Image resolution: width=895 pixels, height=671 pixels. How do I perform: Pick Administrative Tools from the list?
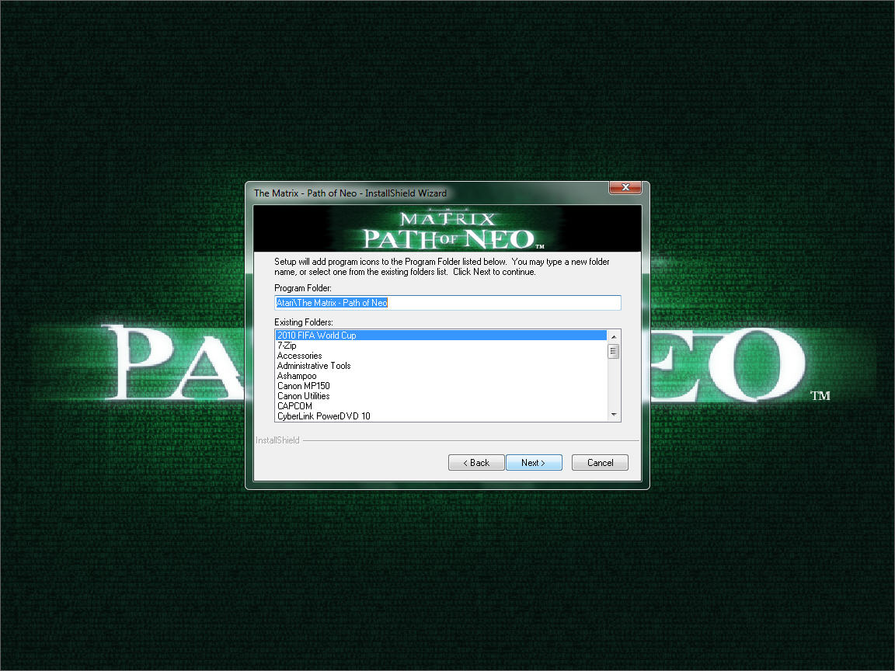point(441,366)
